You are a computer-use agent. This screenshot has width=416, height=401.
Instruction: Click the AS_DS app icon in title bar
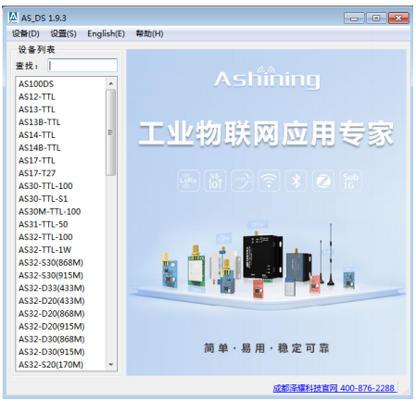[13, 18]
